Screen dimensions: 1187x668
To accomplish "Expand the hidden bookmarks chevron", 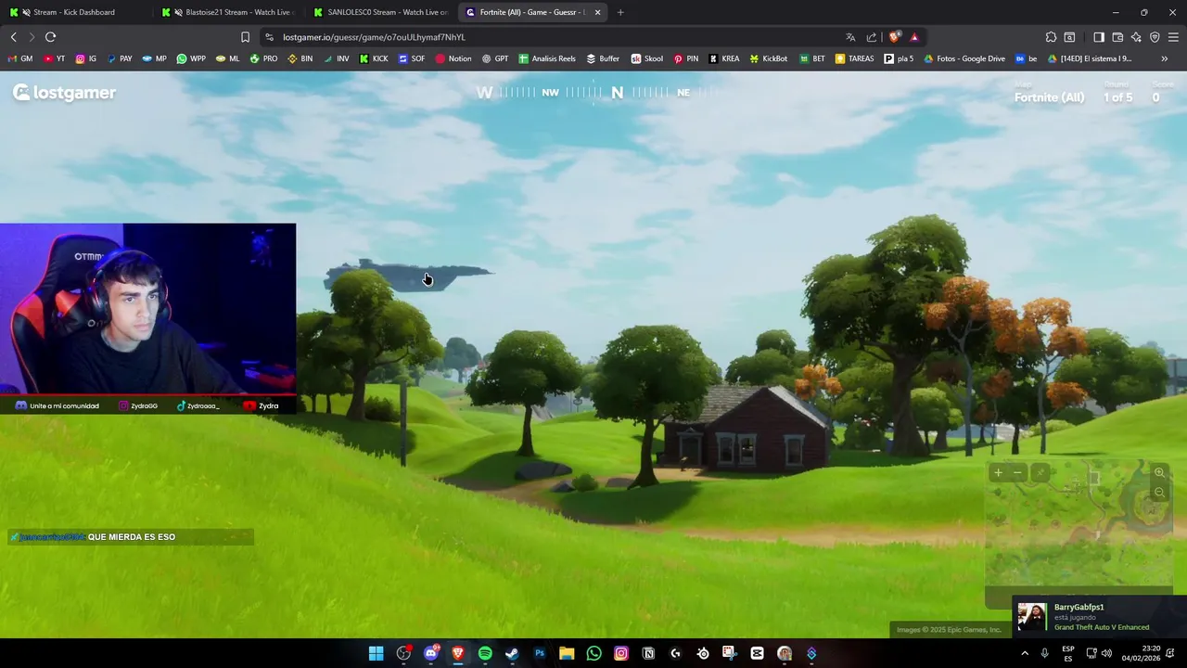I will pos(1165,58).
